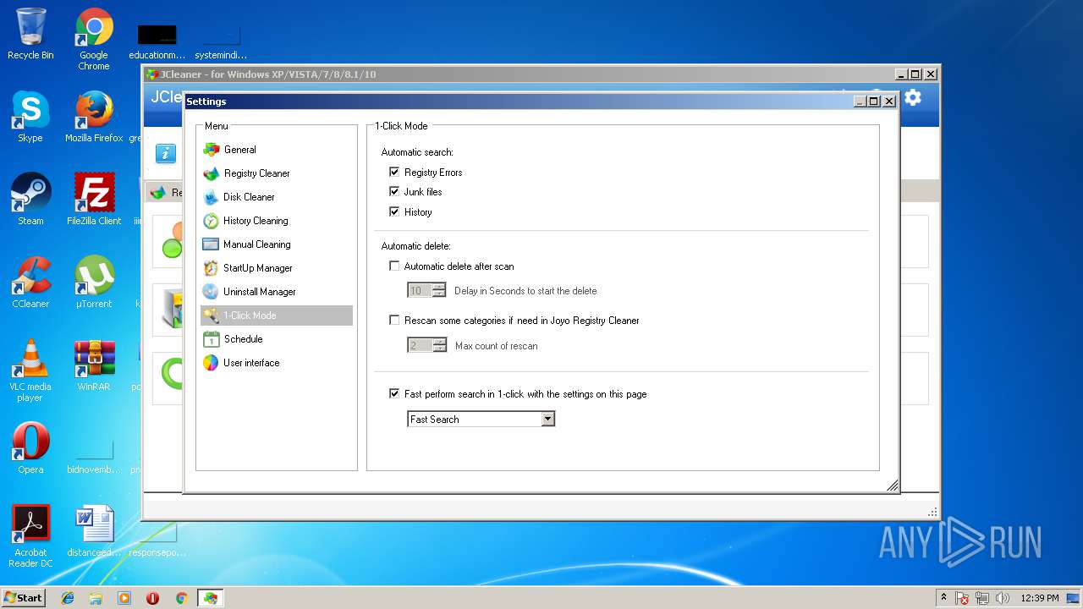1083x609 pixels.
Task: Launch Opera desktop shortcut
Action: [30, 448]
